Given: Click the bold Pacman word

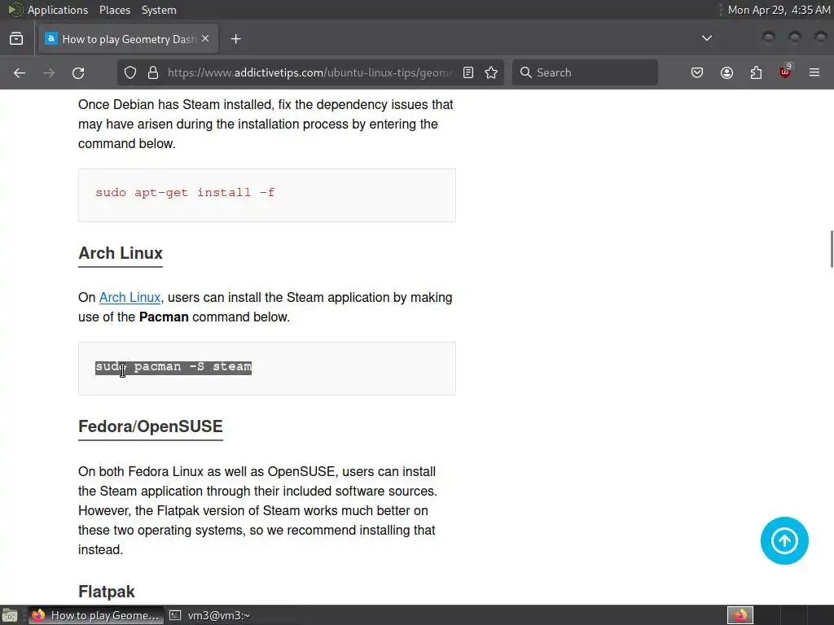Looking at the screenshot, I should point(164,317).
